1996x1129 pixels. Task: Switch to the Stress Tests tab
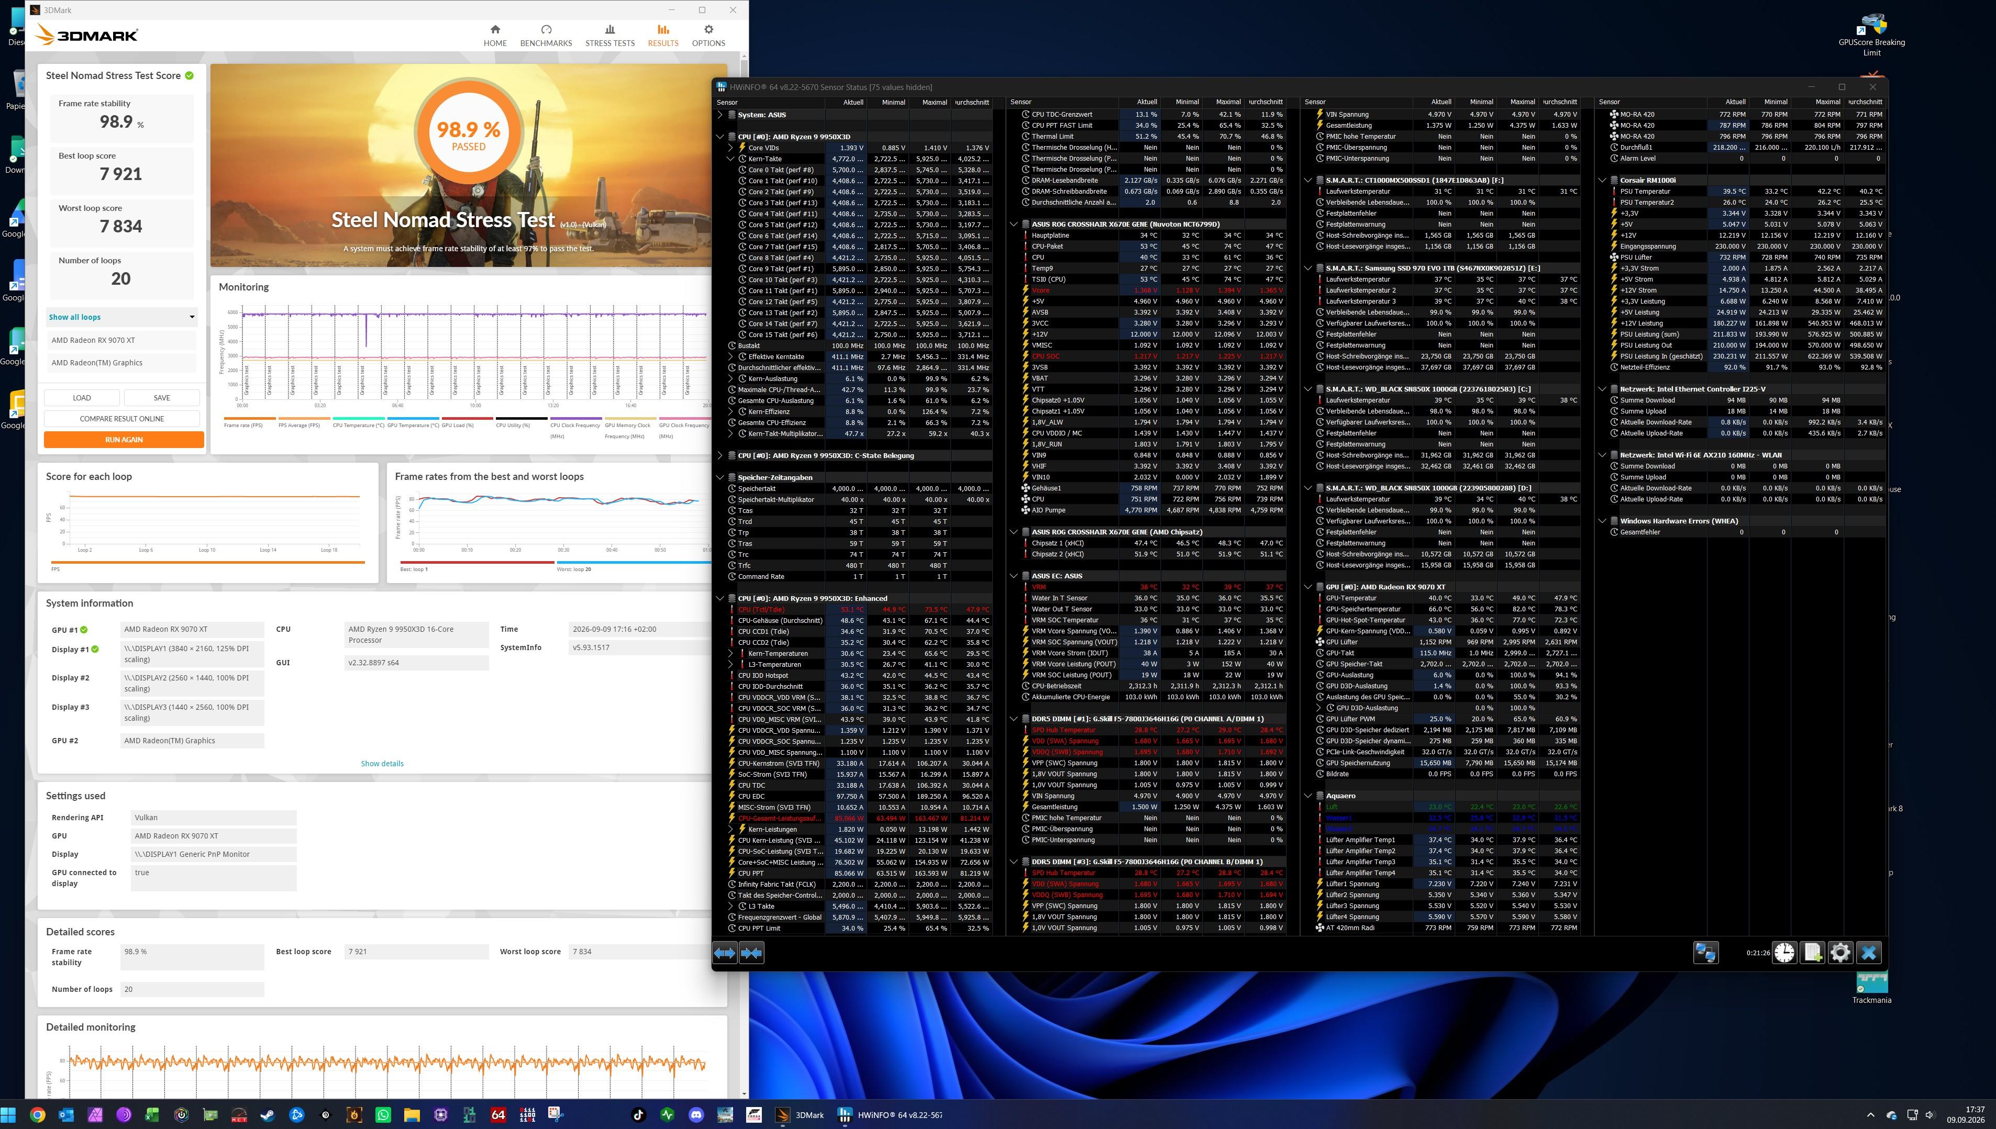point(609,36)
